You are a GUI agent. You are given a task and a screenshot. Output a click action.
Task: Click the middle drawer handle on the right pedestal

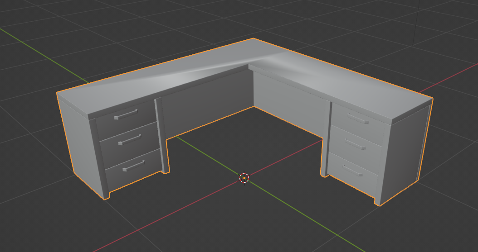[x=356, y=144]
